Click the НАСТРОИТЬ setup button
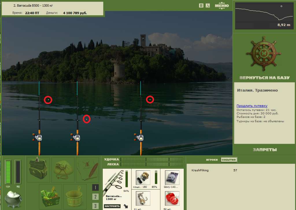 (112, 206)
